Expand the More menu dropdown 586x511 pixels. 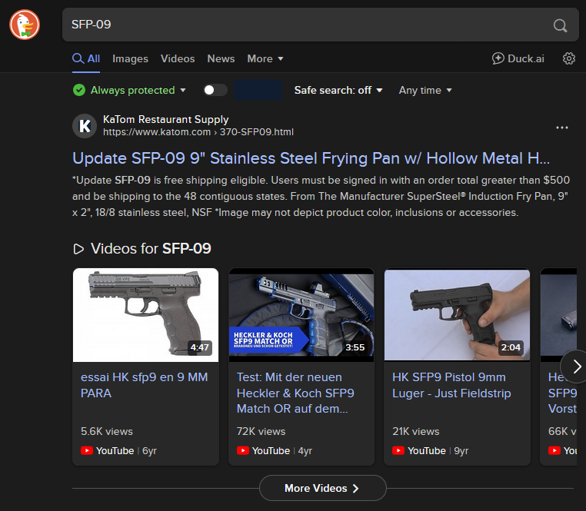click(x=265, y=58)
